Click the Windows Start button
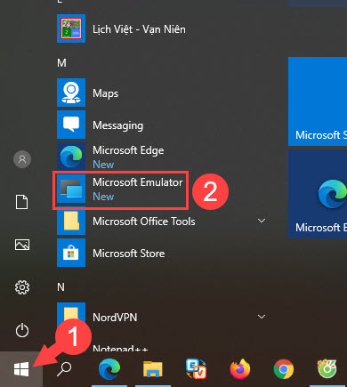This screenshot has width=347, height=387. (x=21, y=369)
